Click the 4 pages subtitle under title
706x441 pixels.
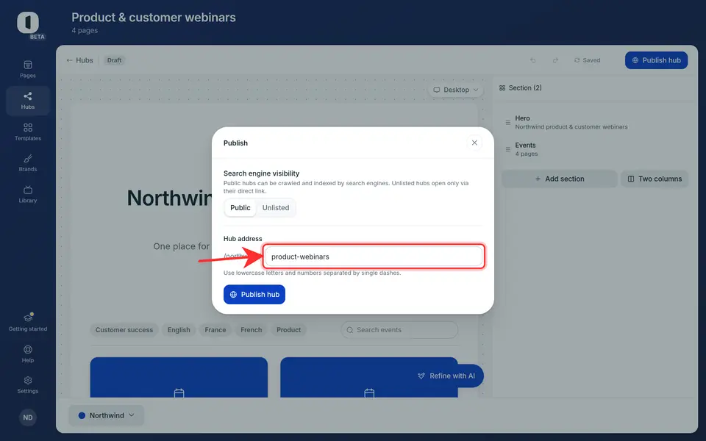coord(85,31)
